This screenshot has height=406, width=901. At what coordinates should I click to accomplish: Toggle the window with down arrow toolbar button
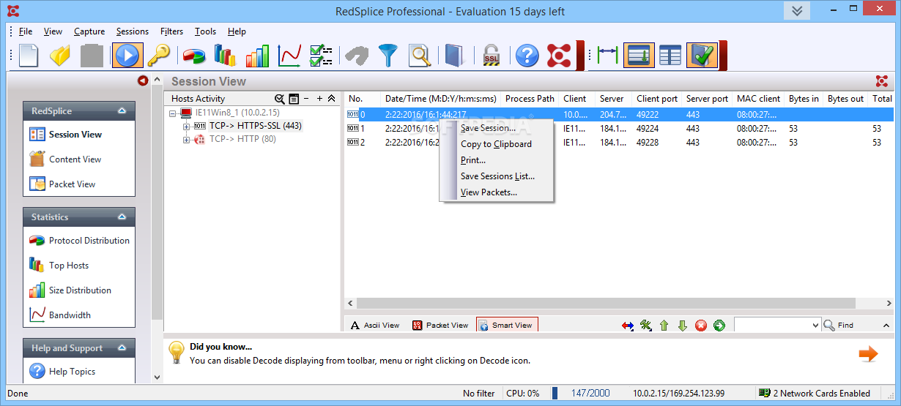[x=639, y=56]
